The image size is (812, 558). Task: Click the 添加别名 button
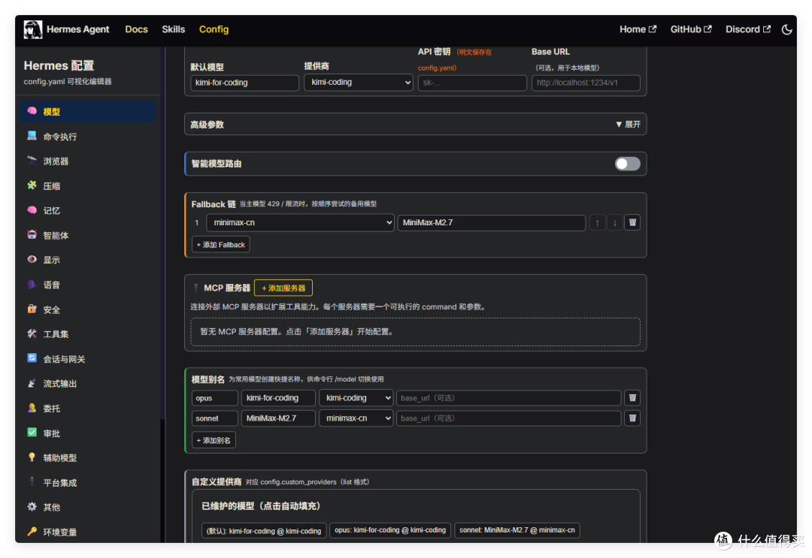214,440
